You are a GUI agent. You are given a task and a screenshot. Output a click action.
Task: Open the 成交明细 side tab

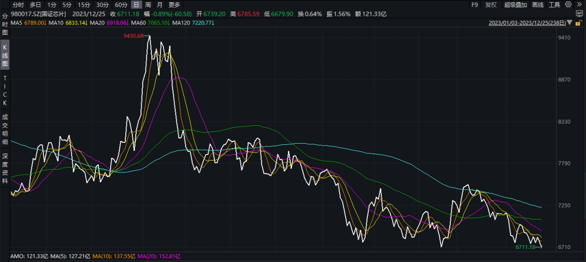(x=5, y=129)
